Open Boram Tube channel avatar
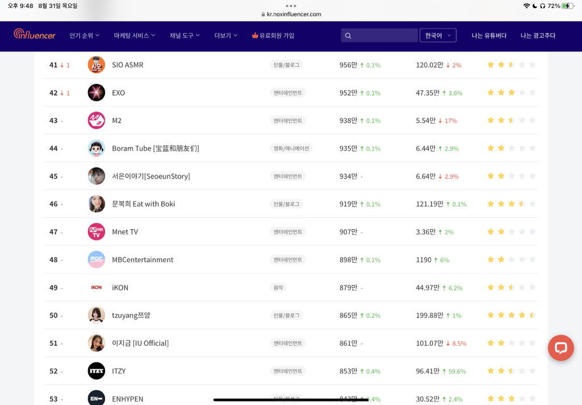 96,148
